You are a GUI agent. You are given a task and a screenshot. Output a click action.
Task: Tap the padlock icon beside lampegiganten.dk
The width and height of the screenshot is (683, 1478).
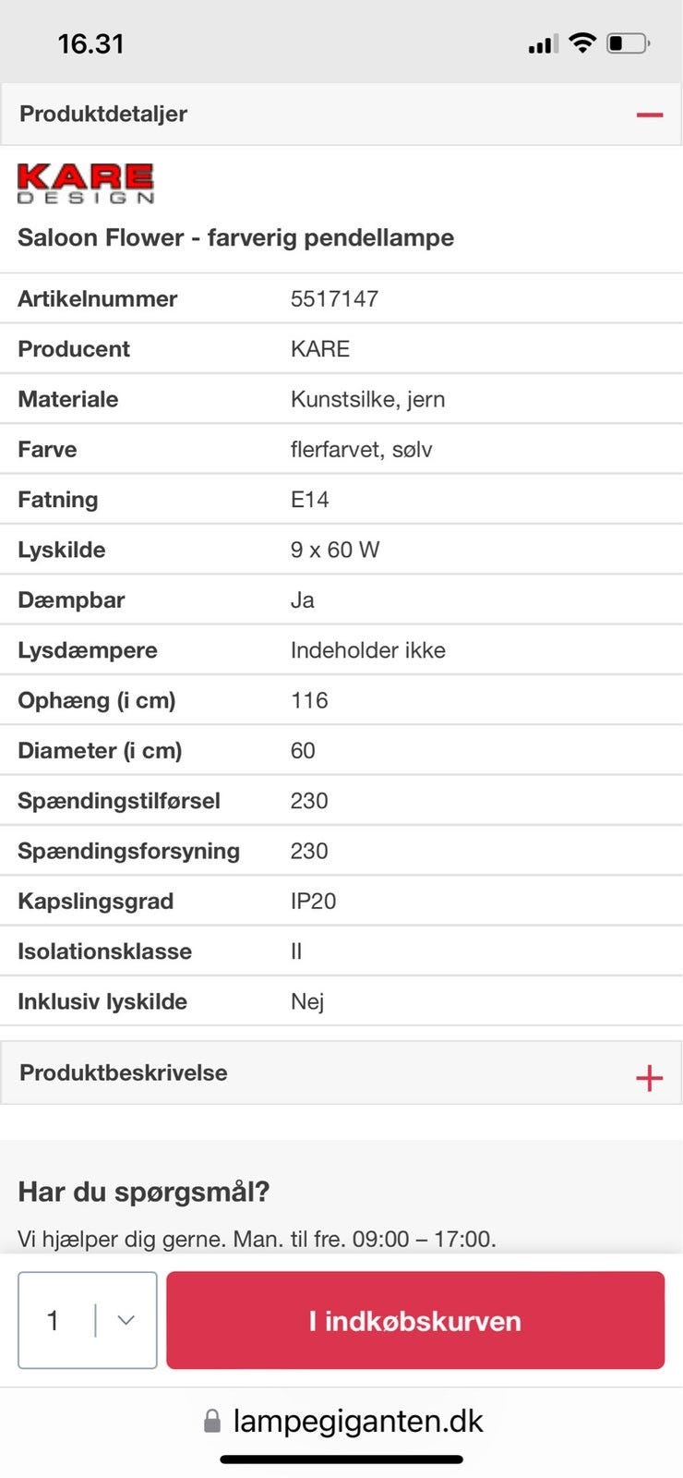(212, 1421)
